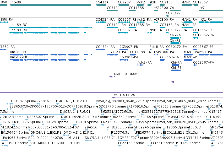Click the CG13567-PA protein label
Image resolution: width=223 pixels, height=147 pixels.
pos(204,63)
